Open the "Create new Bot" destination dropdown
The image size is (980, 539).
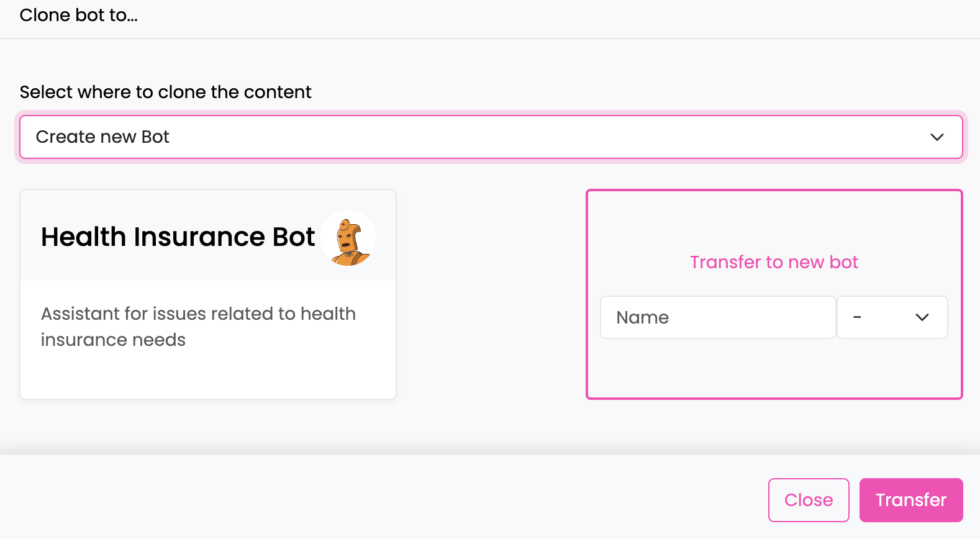click(x=491, y=137)
